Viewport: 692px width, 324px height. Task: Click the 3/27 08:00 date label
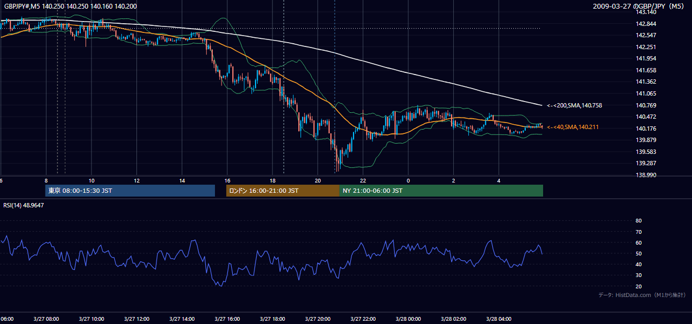[46, 319]
